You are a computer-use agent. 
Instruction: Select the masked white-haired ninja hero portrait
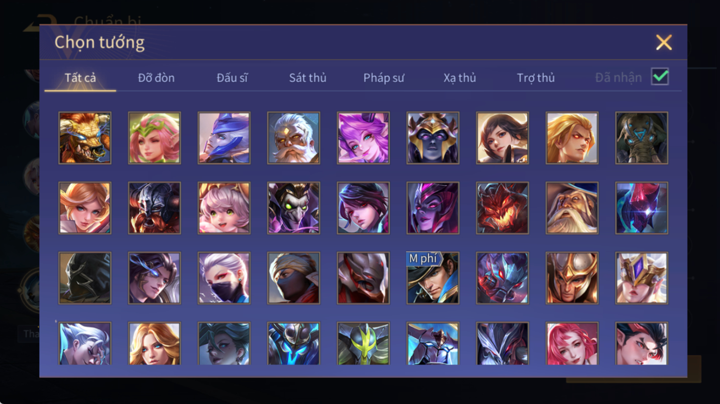click(x=224, y=278)
